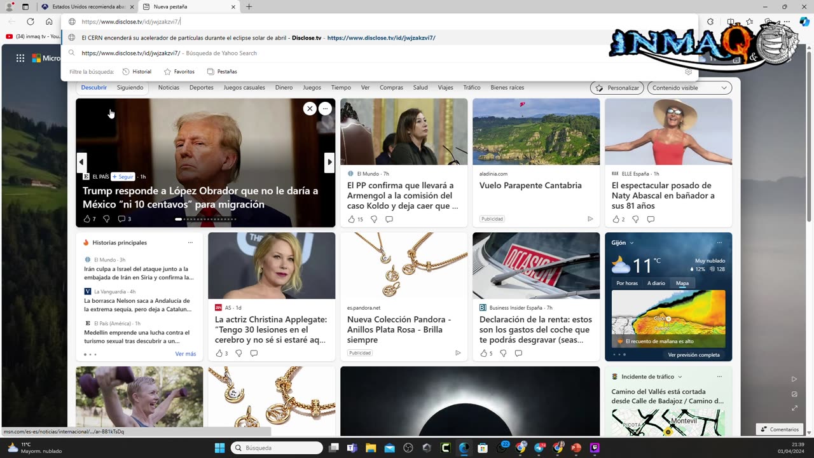The image size is (814, 458).
Task: Open Windows Start menu
Action: (219, 448)
